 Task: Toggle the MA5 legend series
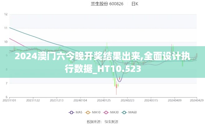(x=75, y=112)
